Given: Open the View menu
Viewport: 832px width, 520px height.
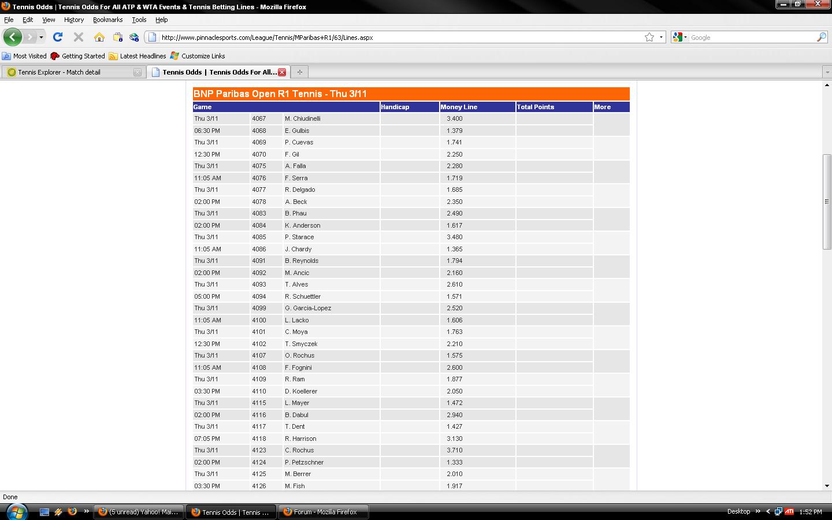Looking at the screenshot, I should point(49,20).
